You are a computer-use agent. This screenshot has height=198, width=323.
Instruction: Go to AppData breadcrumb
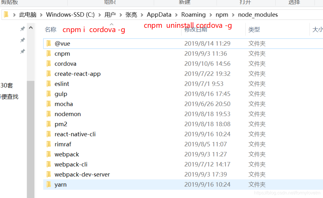click(159, 15)
